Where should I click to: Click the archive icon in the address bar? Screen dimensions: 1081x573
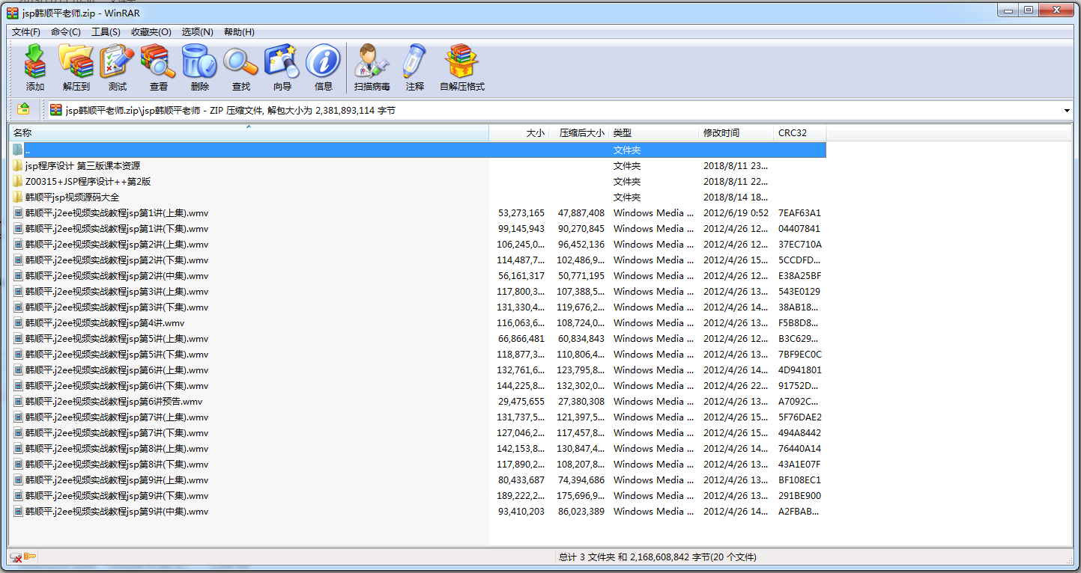click(x=56, y=110)
